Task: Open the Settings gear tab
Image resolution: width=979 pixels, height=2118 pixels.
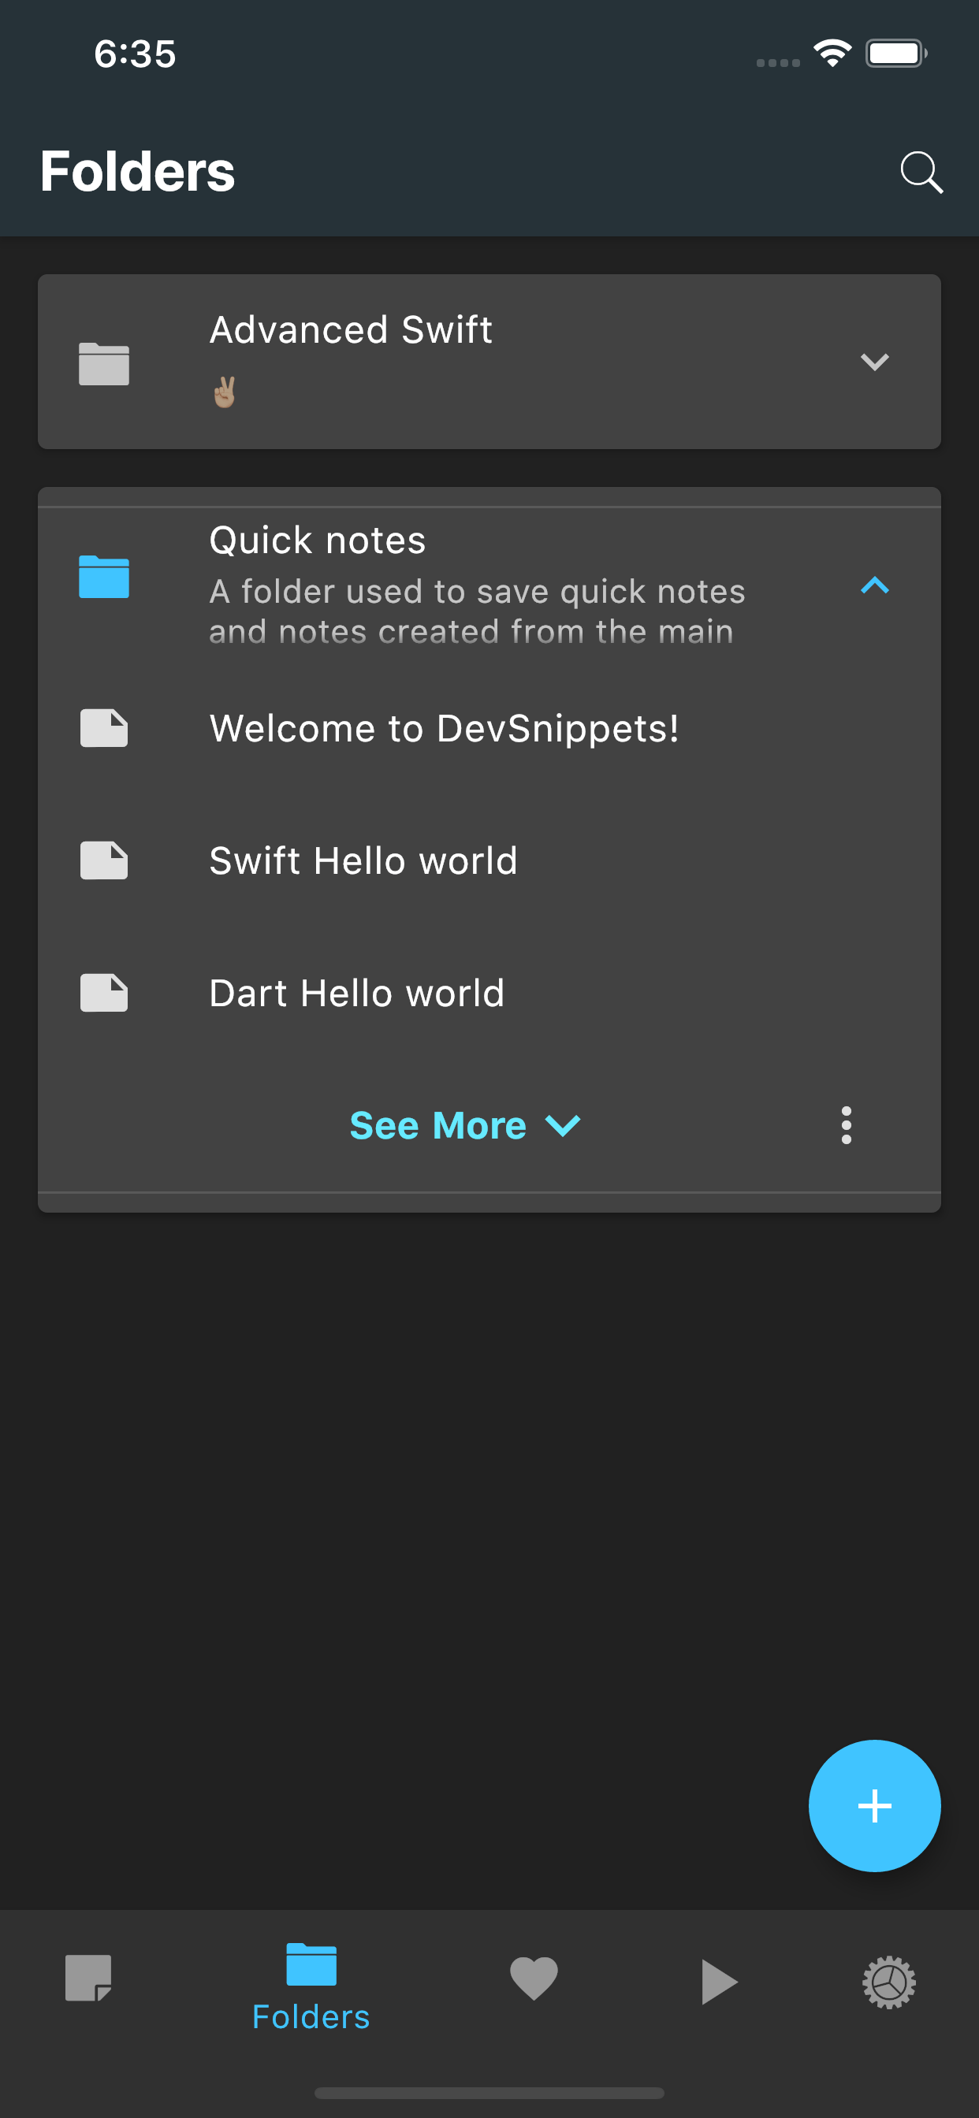Action: coord(888,1982)
